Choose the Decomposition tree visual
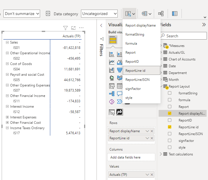The image size is (208, 180). pyautogui.click(x=112, y=94)
